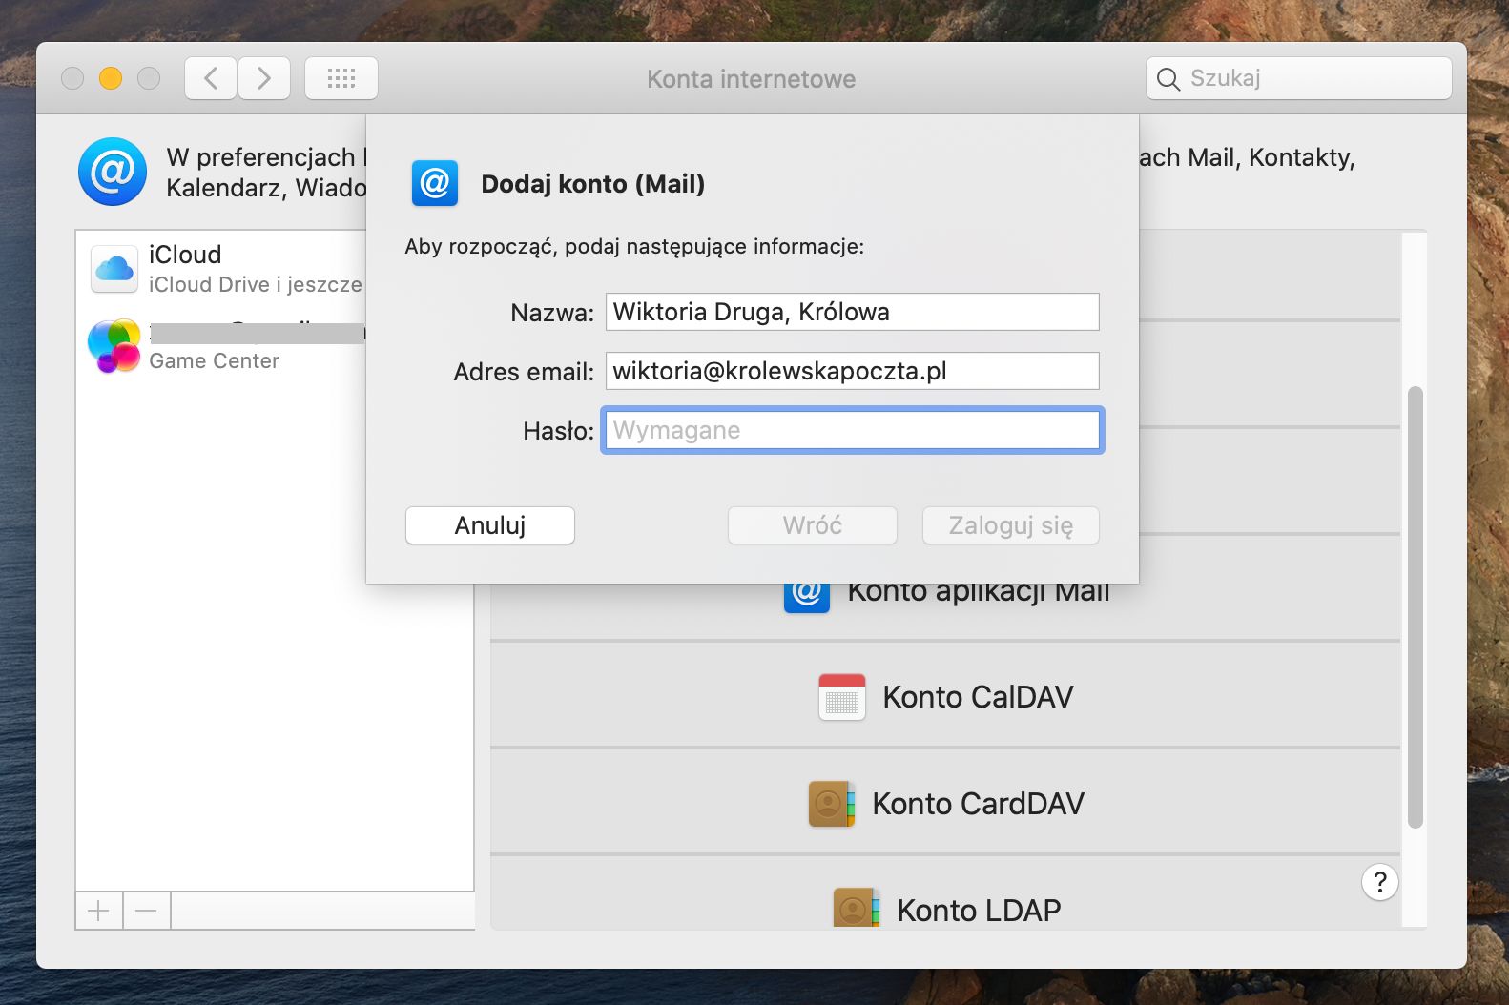Show all preferences with the grid button

point(341,78)
